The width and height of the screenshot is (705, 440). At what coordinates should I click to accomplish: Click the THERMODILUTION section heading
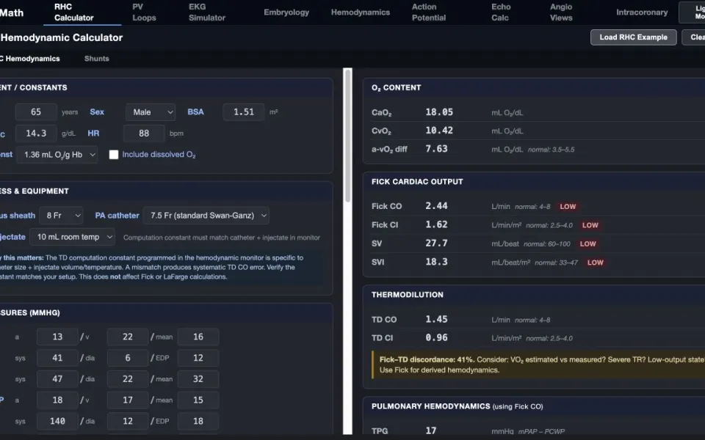click(408, 295)
